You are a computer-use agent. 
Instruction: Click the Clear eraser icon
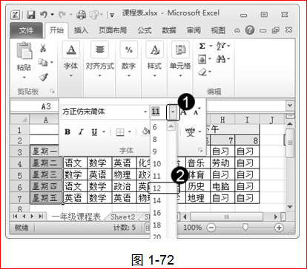point(202,72)
